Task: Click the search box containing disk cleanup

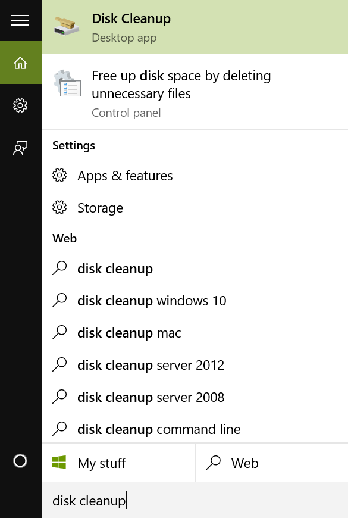Action: [x=195, y=500]
